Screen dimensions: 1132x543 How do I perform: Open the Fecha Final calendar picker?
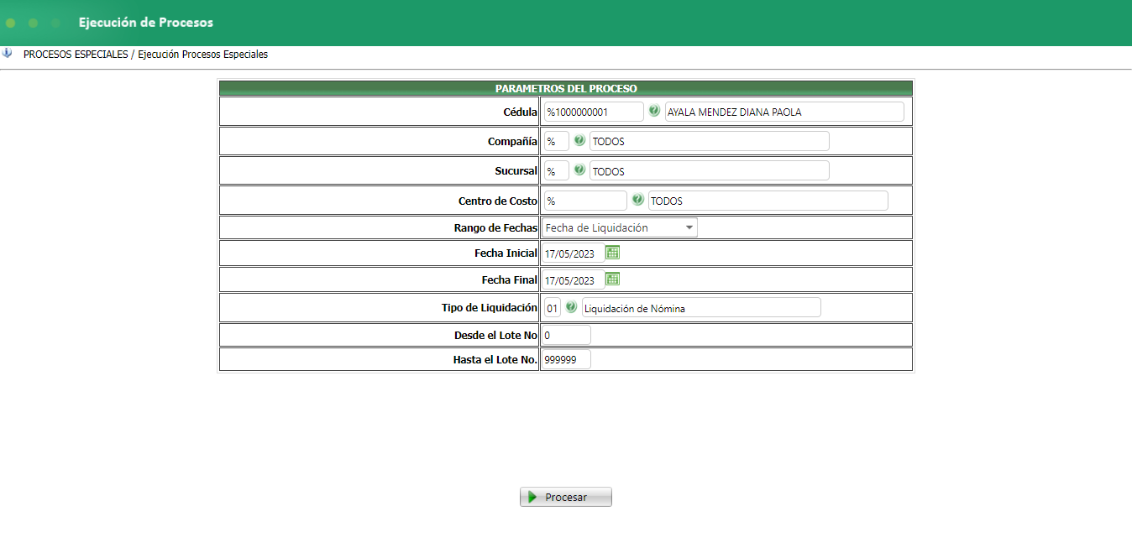pyautogui.click(x=613, y=279)
